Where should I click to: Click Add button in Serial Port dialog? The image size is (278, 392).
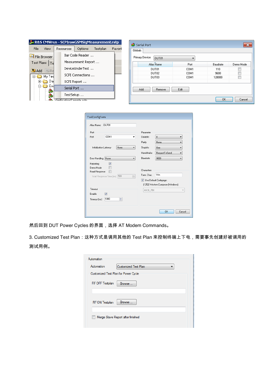click(141, 90)
